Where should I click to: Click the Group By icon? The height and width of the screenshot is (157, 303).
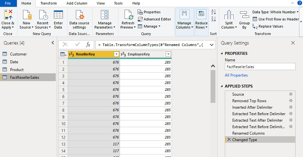point(244,15)
